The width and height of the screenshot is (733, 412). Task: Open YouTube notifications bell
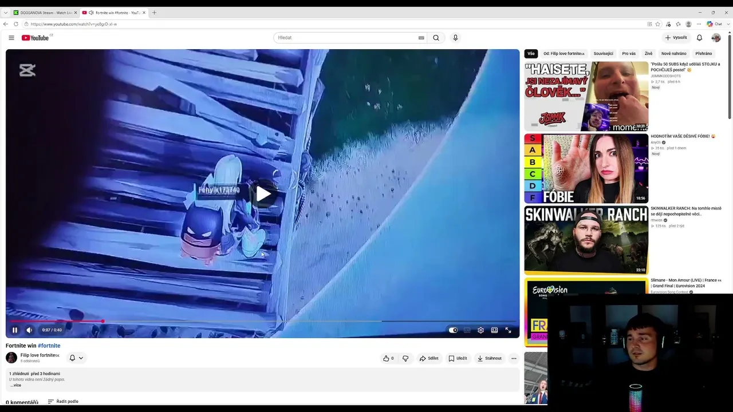coord(699,38)
